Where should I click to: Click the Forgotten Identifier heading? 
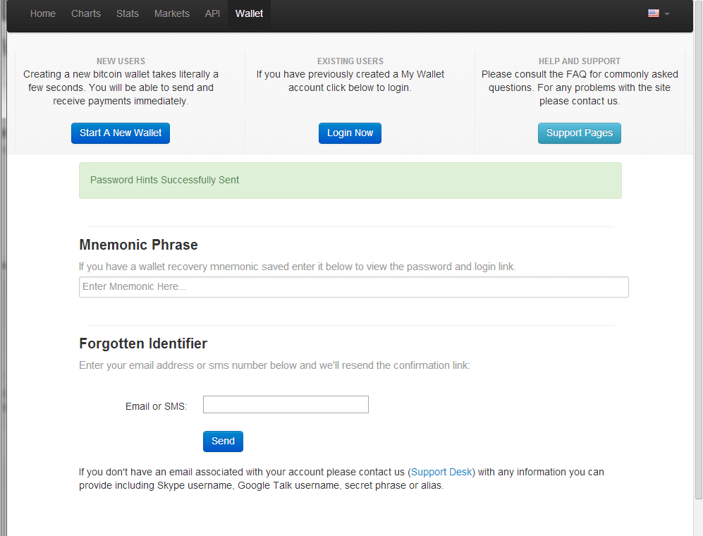coord(143,343)
